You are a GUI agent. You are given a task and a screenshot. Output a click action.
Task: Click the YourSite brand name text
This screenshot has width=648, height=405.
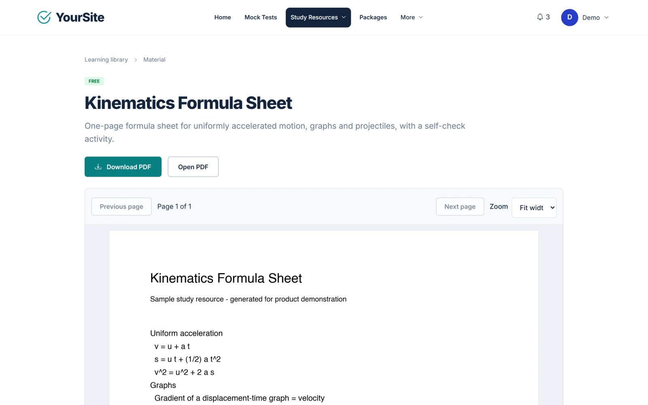[x=80, y=17]
